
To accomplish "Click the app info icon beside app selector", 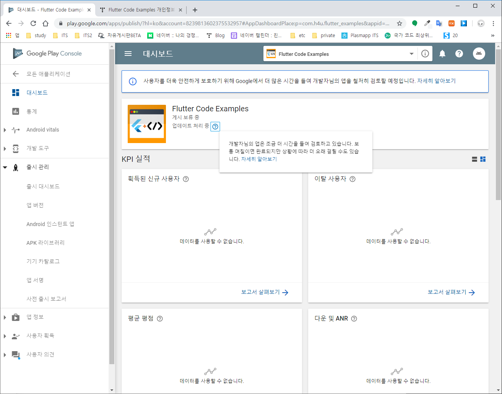I will click(x=425, y=54).
